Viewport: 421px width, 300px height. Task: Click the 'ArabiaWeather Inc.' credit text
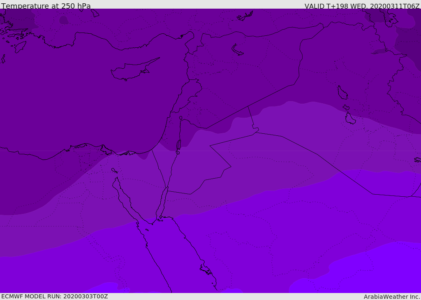391,297
